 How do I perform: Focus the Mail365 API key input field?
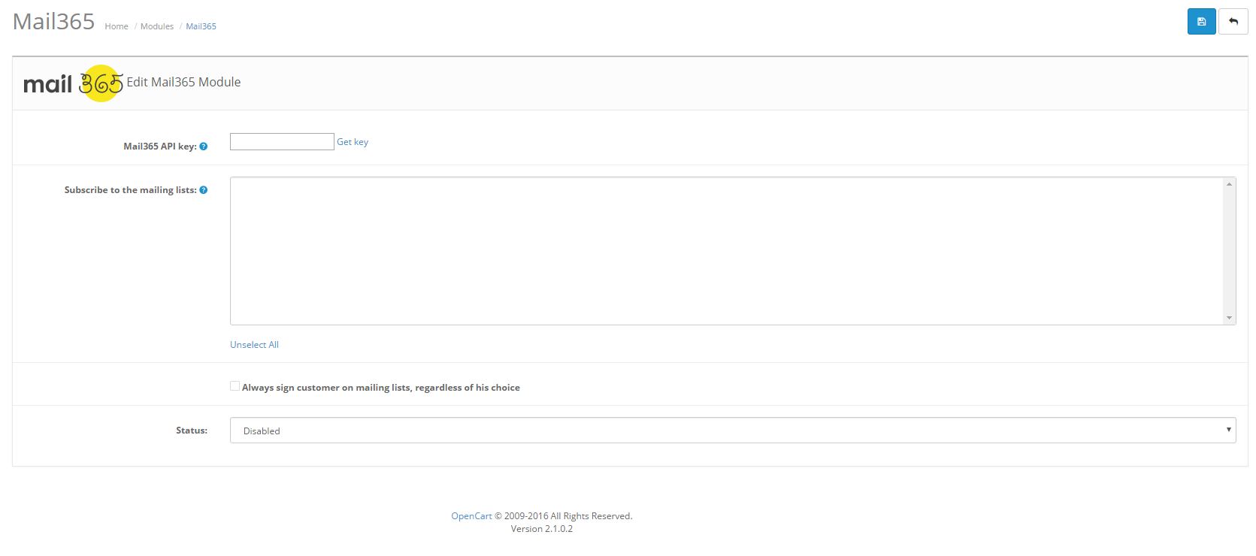point(282,142)
